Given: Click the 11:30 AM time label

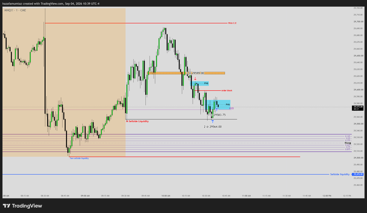Looking at the screenshot, I should tap(287, 196).
